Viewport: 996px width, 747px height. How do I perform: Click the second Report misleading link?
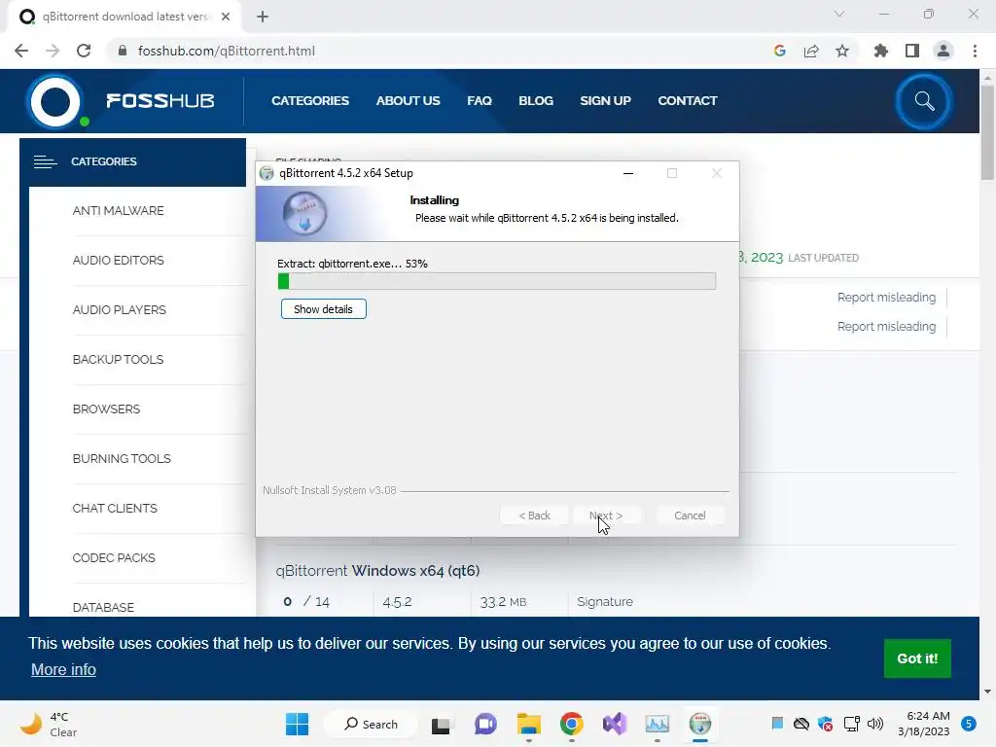click(886, 327)
